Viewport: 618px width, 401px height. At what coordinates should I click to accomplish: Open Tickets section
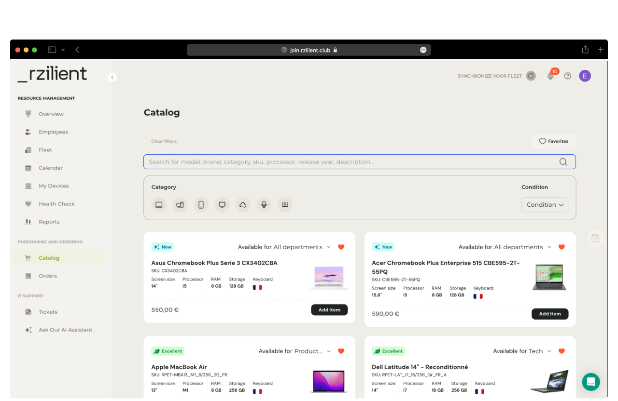click(x=48, y=312)
